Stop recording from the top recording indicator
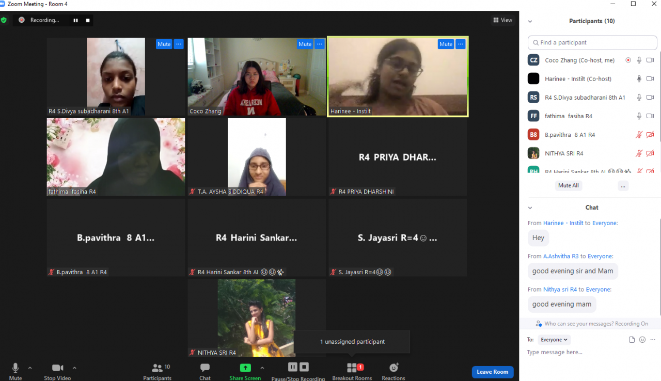 point(88,20)
